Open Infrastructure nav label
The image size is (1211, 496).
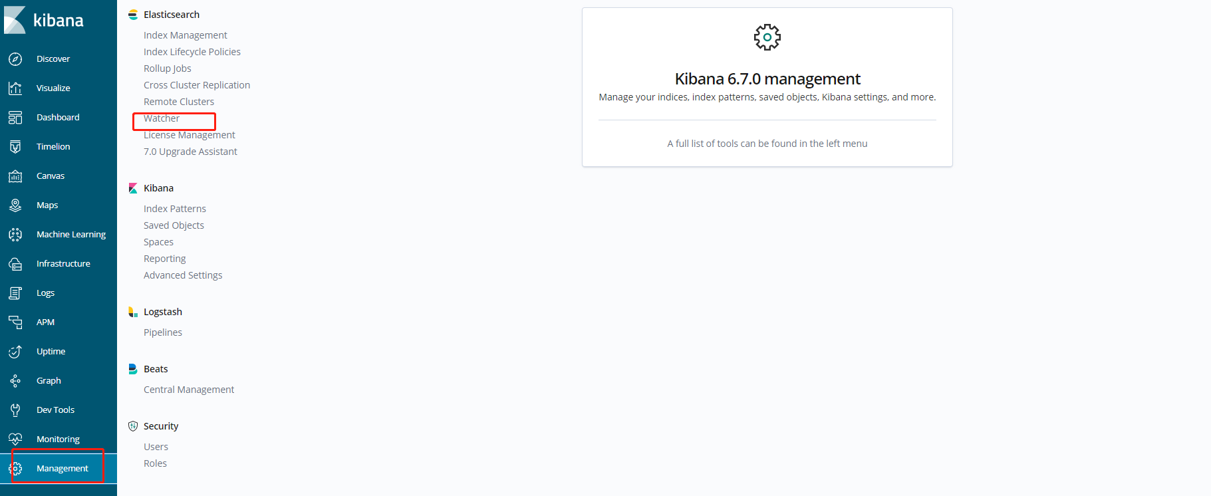(63, 264)
